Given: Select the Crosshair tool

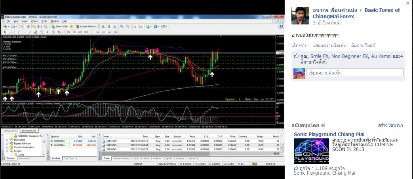Looking at the screenshot, I should tap(11, 32).
